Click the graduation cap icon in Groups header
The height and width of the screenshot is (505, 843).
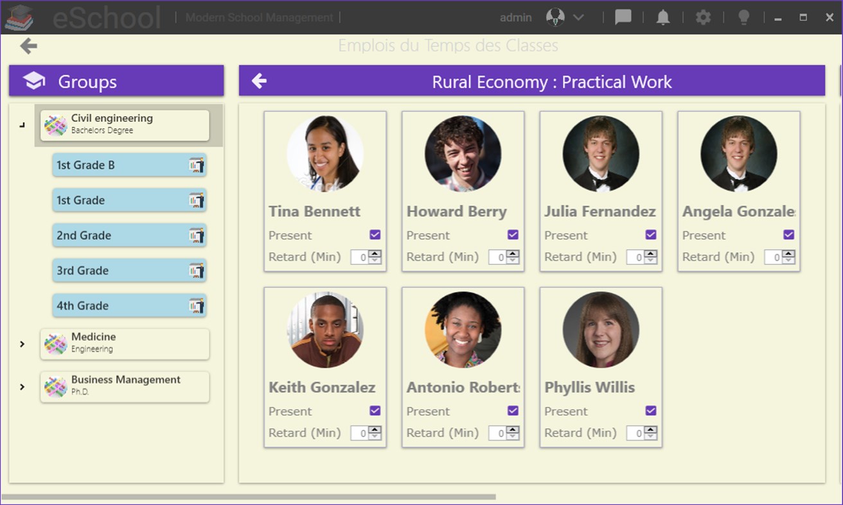tap(32, 81)
